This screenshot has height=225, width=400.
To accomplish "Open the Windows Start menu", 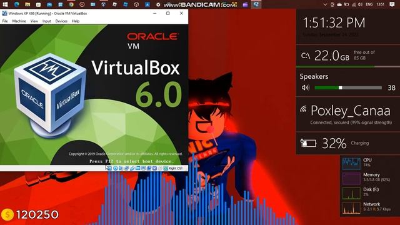I will click(x=5, y=4).
